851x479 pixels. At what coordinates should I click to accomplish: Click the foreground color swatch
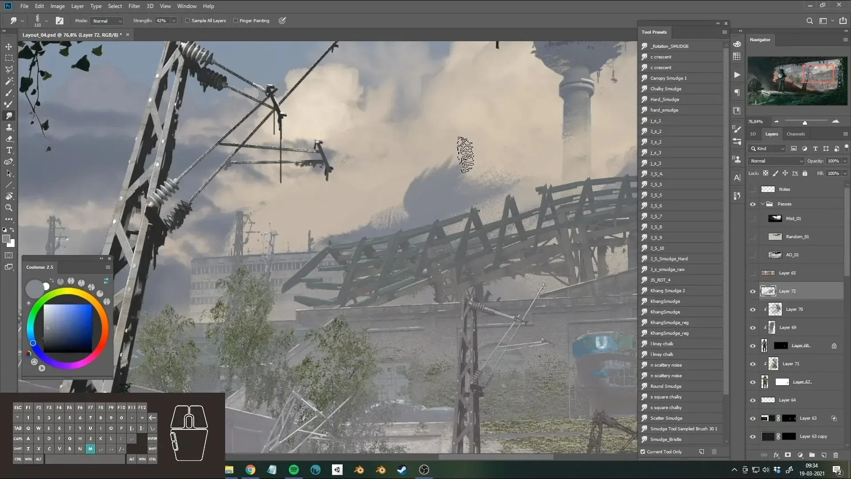(6, 239)
